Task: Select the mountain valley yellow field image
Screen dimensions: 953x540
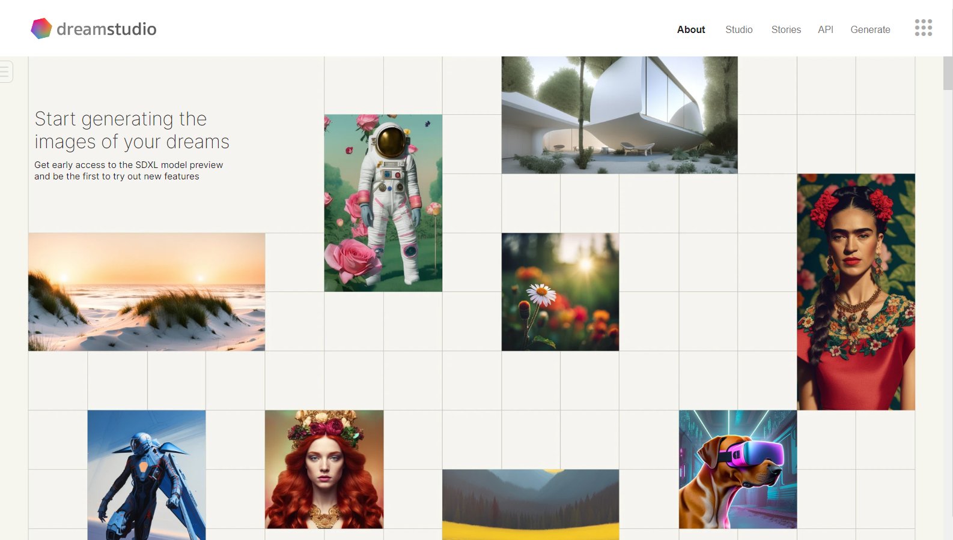Action: click(530, 504)
